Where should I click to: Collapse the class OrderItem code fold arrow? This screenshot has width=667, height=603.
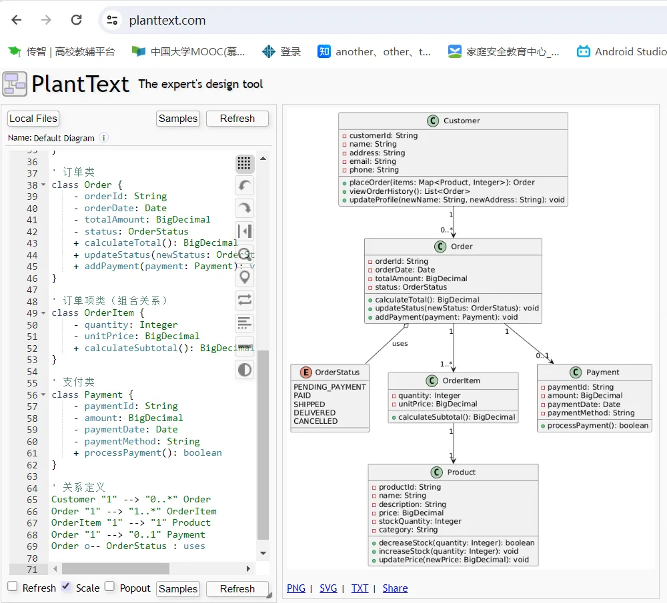pyautogui.click(x=43, y=313)
